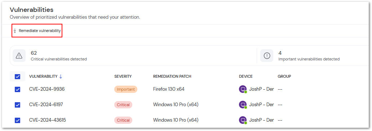Click the remediate icon beside Remediate vulnerability
Viewport: 372px width, 131px height.
(15, 31)
